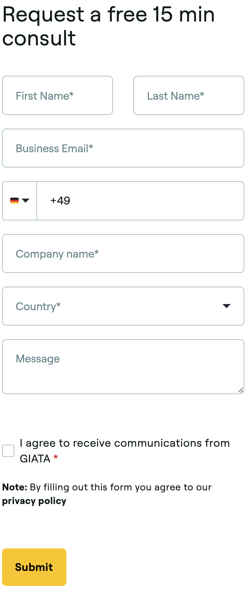Screen dimensions: 247x589
Task: Click the 'Request a free 15 min consult' heading
Action: tap(109, 26)
